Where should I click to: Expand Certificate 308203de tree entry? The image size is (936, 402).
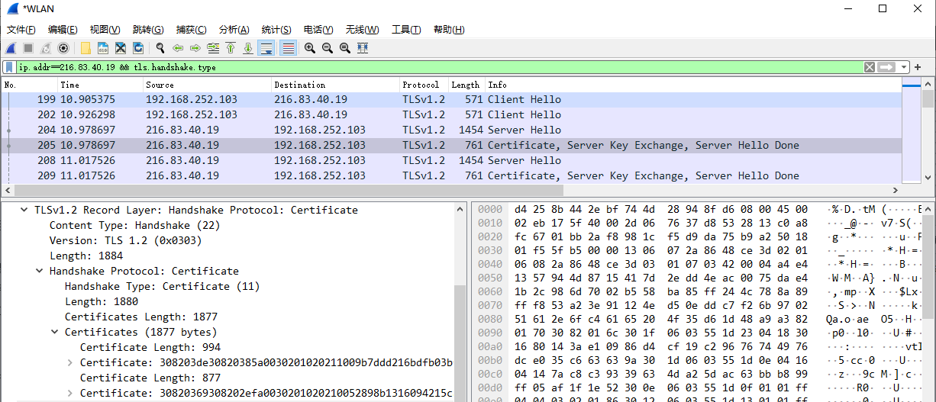coord(70,362)
